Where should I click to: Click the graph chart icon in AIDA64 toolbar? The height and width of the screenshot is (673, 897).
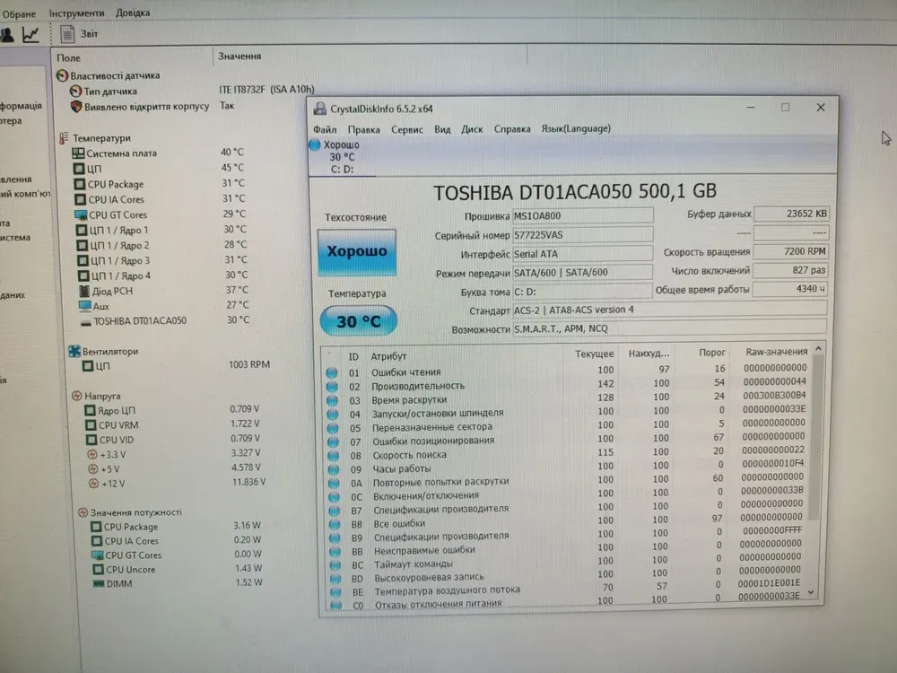30,34
